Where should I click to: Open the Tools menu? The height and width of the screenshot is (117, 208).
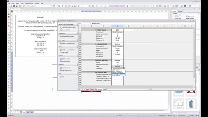(x=22, y=3)
